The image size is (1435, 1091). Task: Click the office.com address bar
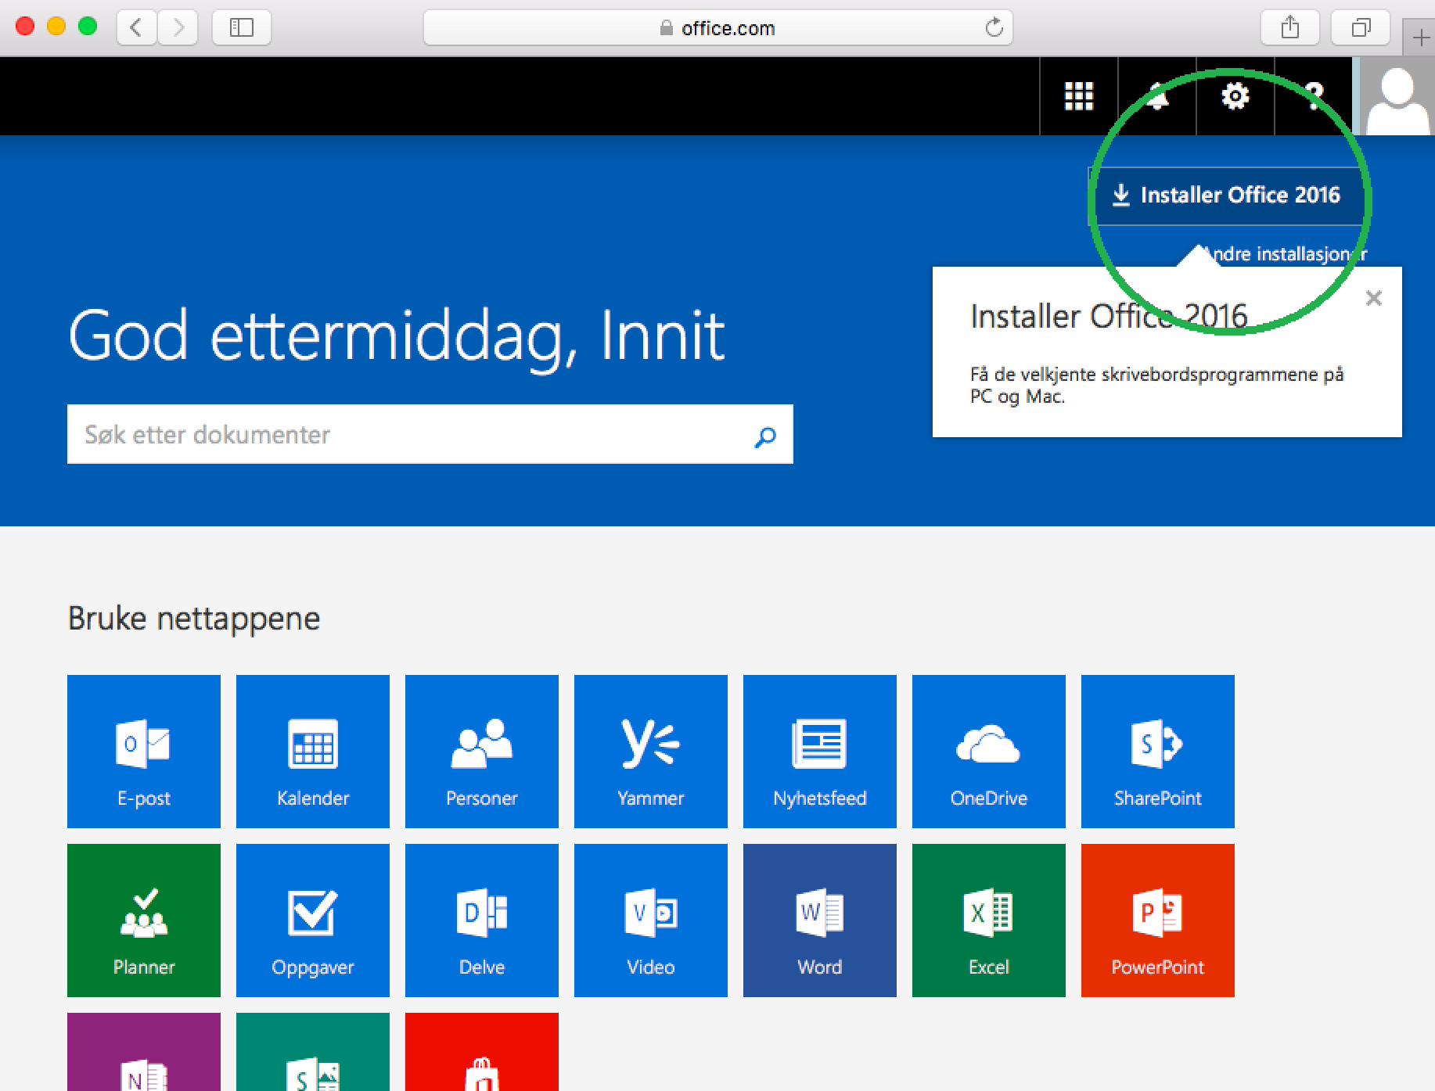click(717, 27)
